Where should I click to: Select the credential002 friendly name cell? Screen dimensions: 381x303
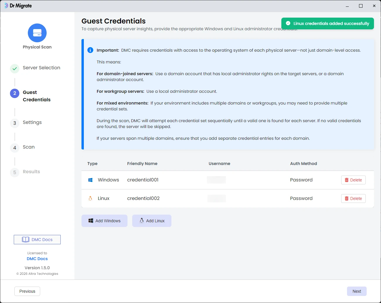pos(143,198)
